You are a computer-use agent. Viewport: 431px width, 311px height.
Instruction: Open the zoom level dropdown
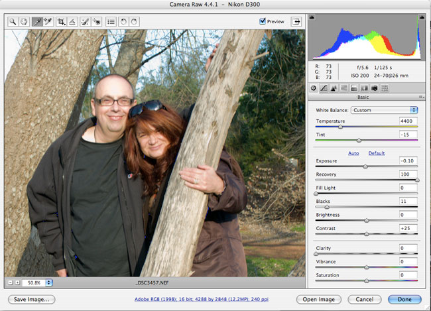(x=48, y=282)
